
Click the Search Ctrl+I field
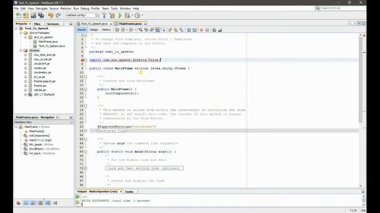tap(340, 8)
